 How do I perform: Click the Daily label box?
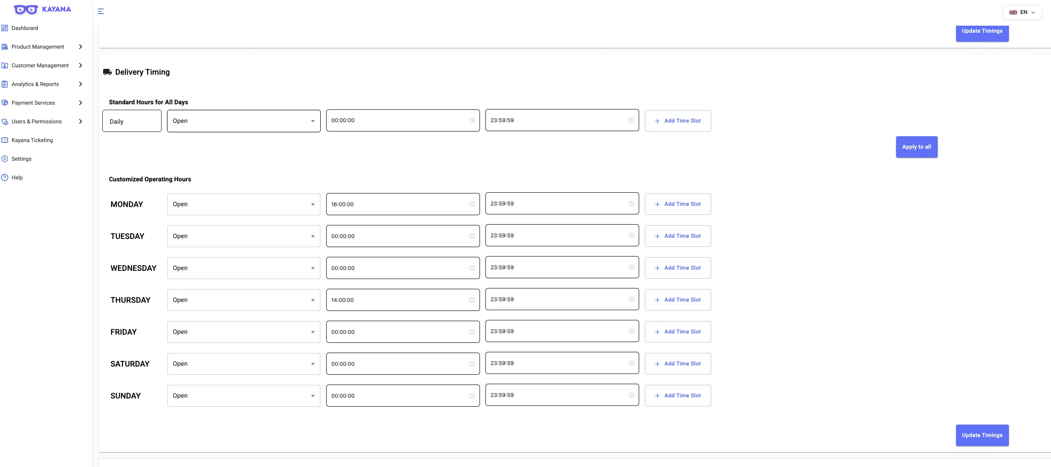(x=132, y=121)
